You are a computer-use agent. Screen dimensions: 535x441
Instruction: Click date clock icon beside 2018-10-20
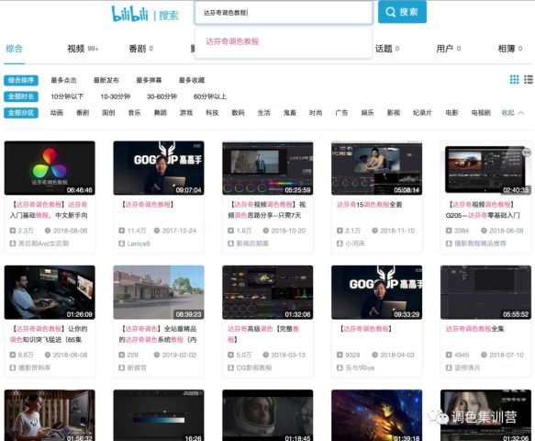point(265,231)
